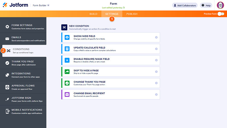Select CHANGE THANK YOU PAGE condition
The height and width of the screenshot is (128, 227).
[x=111, y=83]
